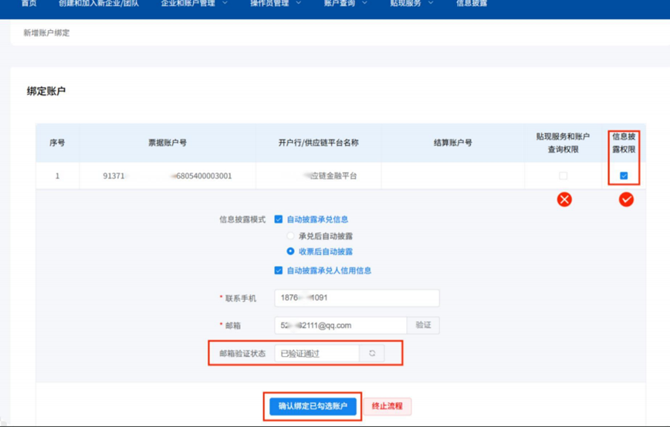Image resolution: width=670 pixels, height=427 pixels.
Task: Toggle the 自动披露承兑人信用信息 checkbox
Action: point(279,270)
